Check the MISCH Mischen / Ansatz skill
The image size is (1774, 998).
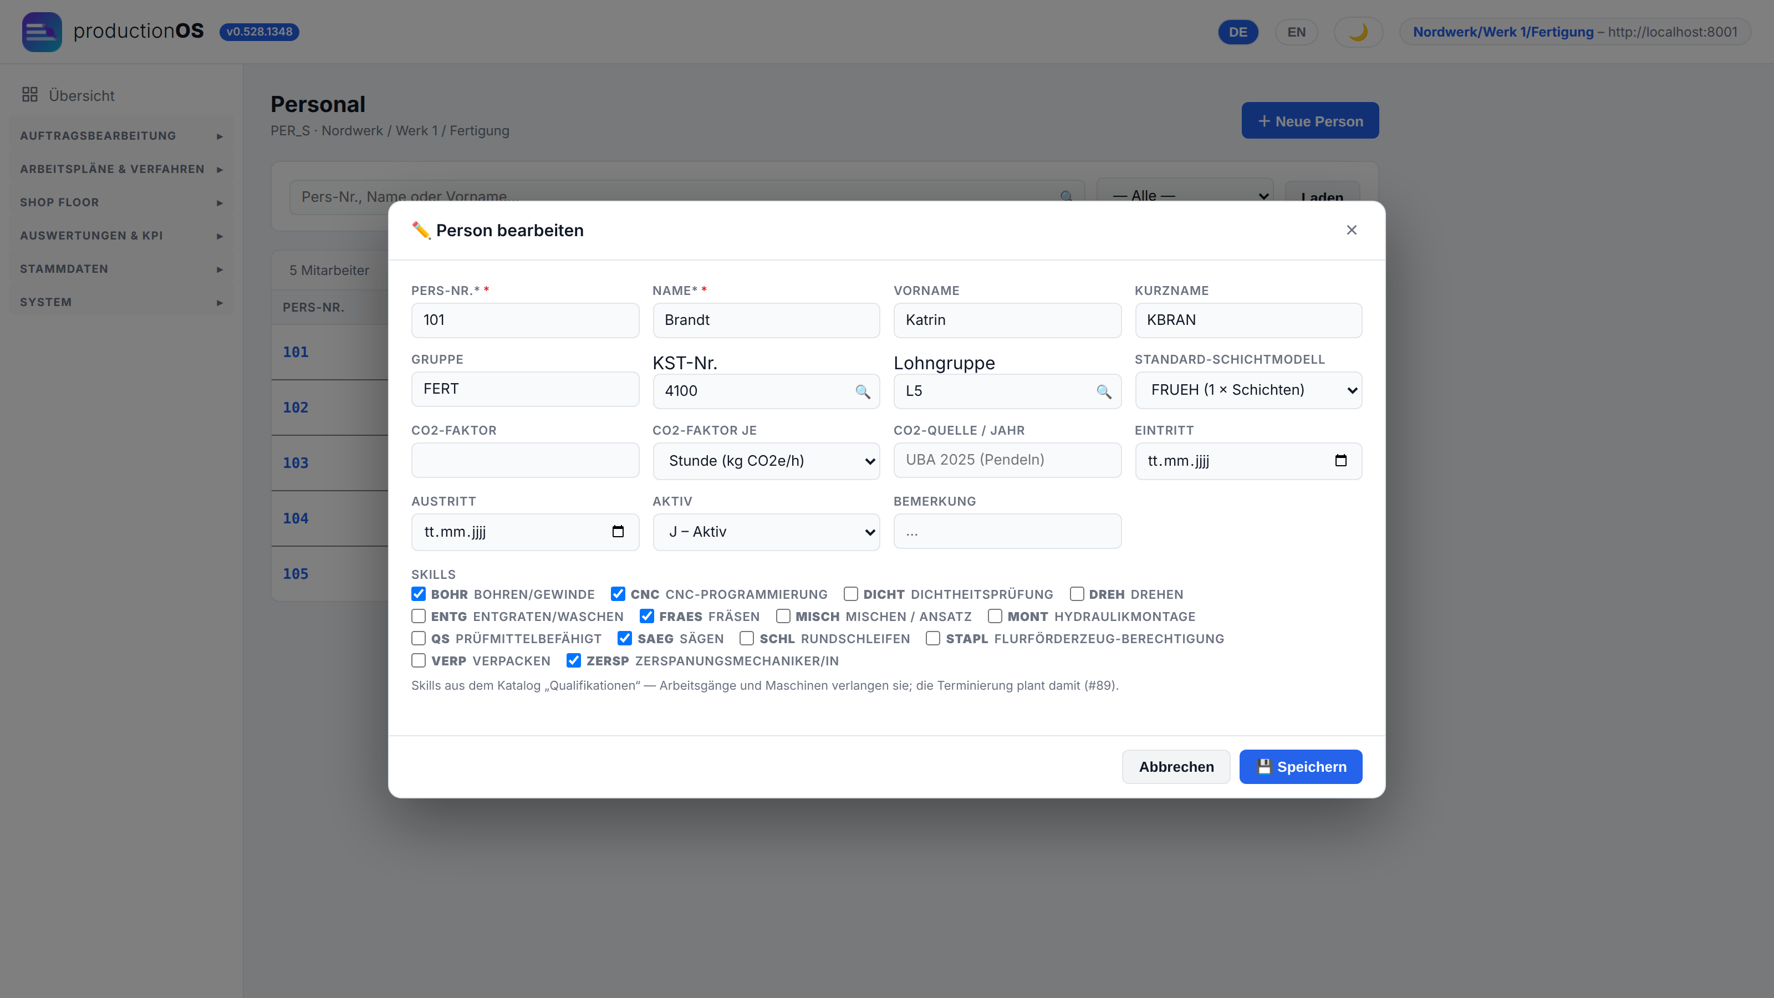[x=783, y=616]
